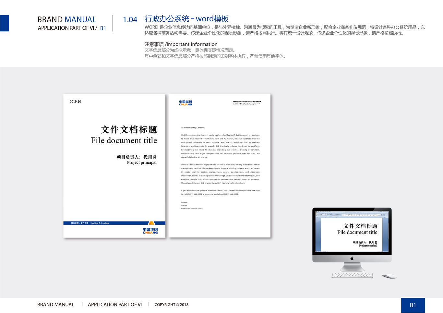Image resolution: width=443 pixels, height=313 pixels.
Task: Click the letter paragraph starting 'Had I been given'
Action: point(220,146)
